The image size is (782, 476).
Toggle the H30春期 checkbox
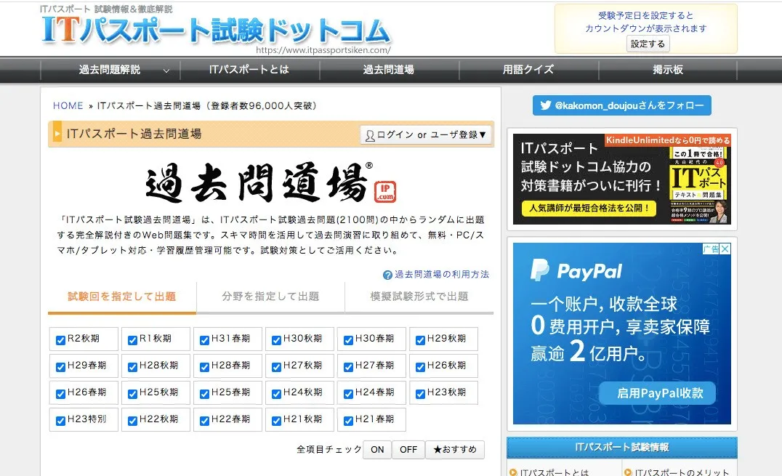click(348, 340)
